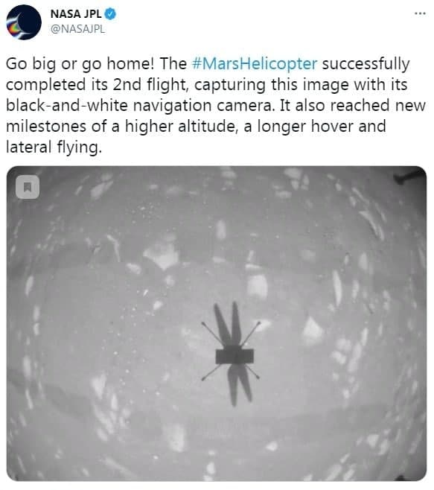
Task: Click the "Go big or go home!" text
Action: 80,64
